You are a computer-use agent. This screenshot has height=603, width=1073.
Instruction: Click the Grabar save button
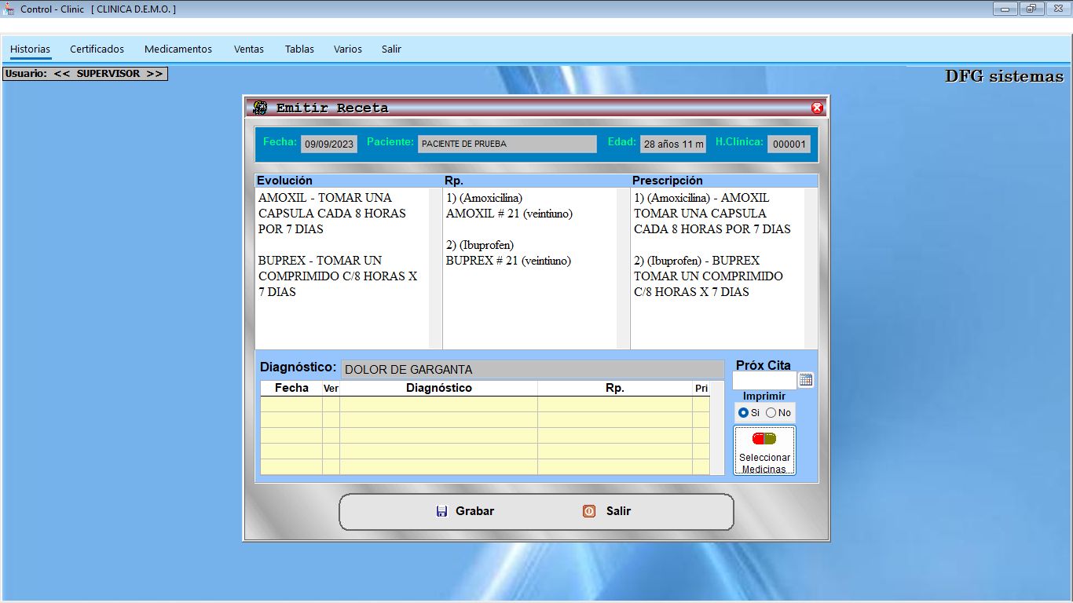[465, 511]
